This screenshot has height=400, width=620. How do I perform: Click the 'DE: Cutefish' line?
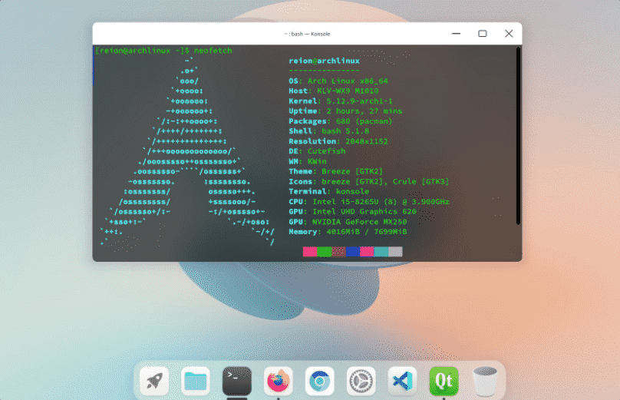coord(317,151)
